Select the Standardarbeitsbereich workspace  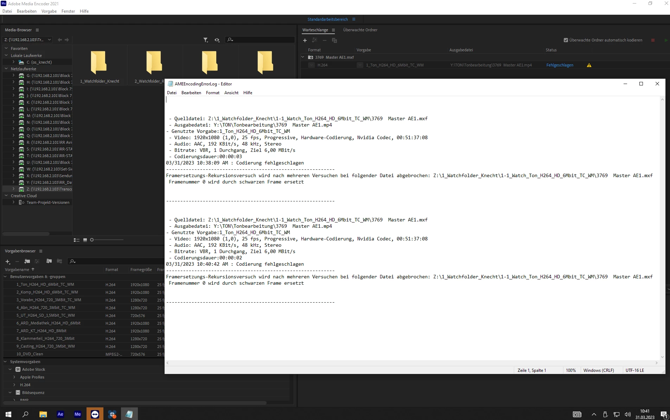pos(327,19)
